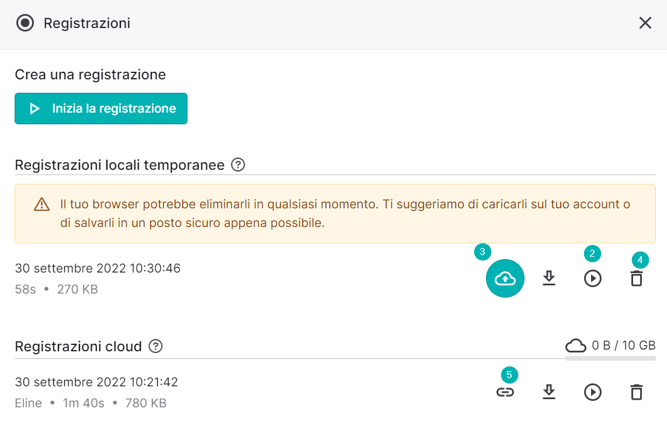Copy link for Eline cloud recording
This screenshot has height=426, width=667.
[505, 392]
